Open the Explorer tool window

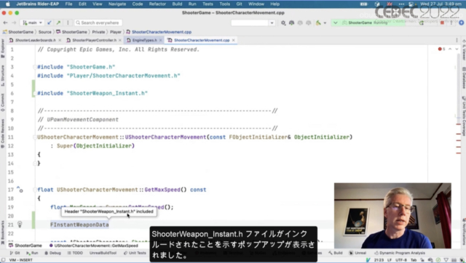click(3, 48)
